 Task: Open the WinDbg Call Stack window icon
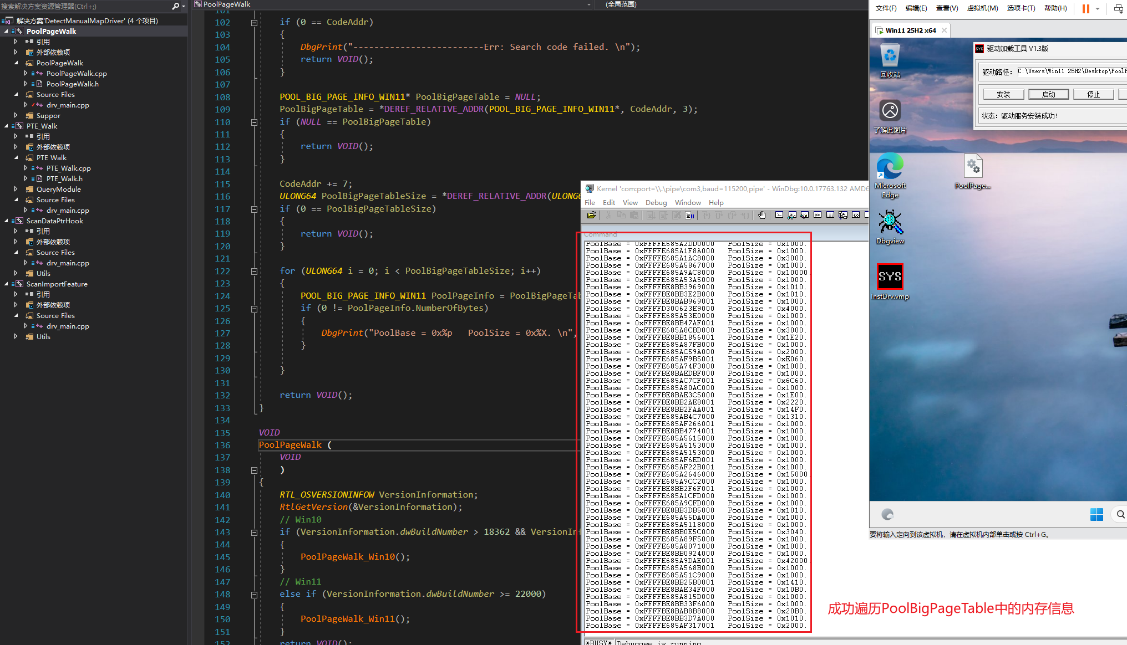pos(843,215)
